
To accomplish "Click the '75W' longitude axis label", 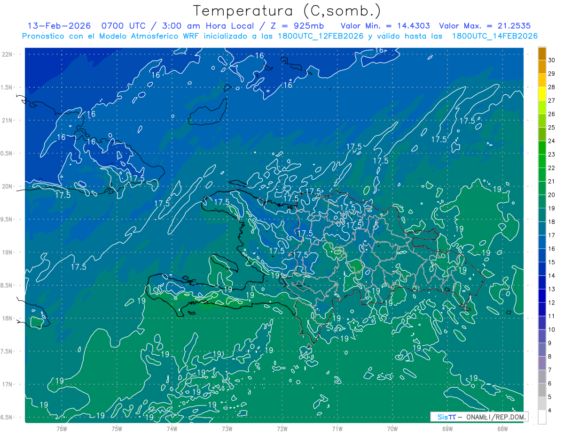I will [x=117, y=428].
